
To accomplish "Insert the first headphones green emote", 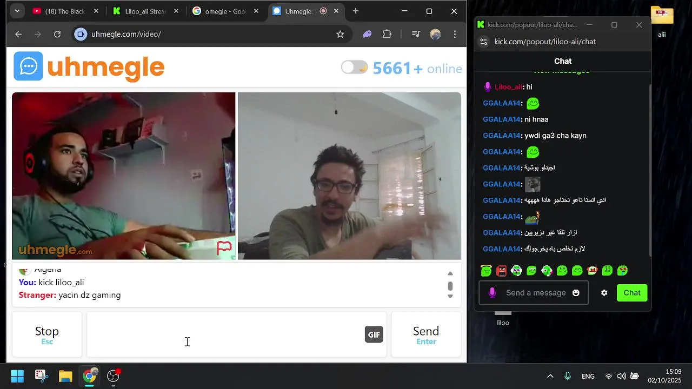I will pos(516,270).
